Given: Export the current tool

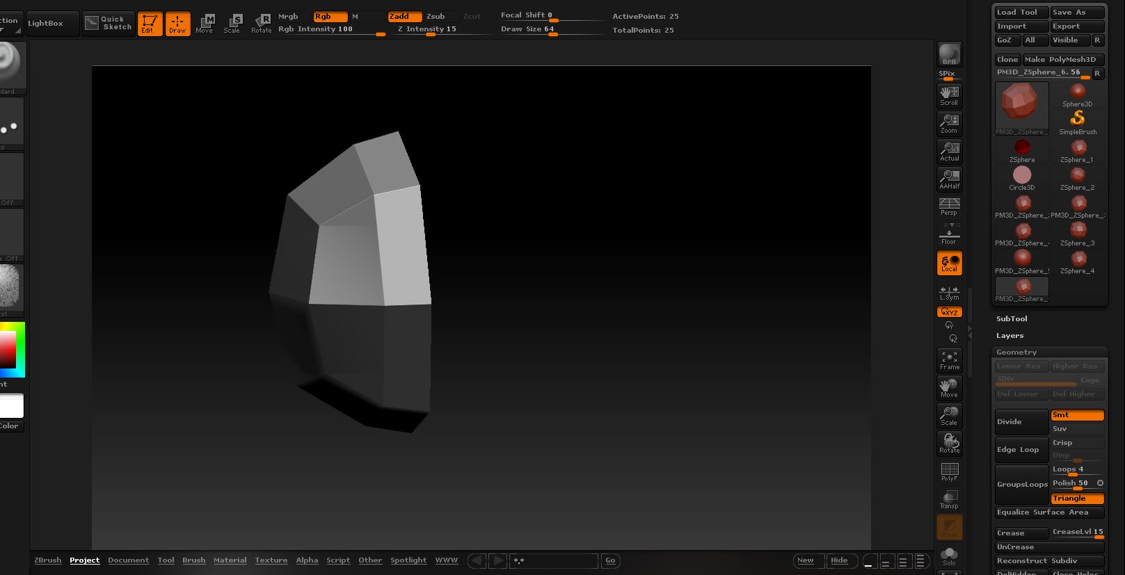Looking at the screenshot, I should [x=1078, y=26].
